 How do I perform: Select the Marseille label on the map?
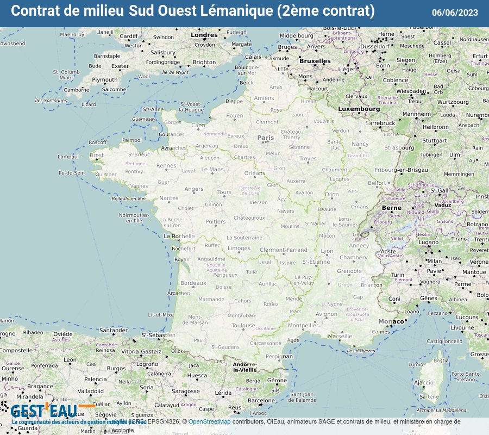(x=340, y=336)
